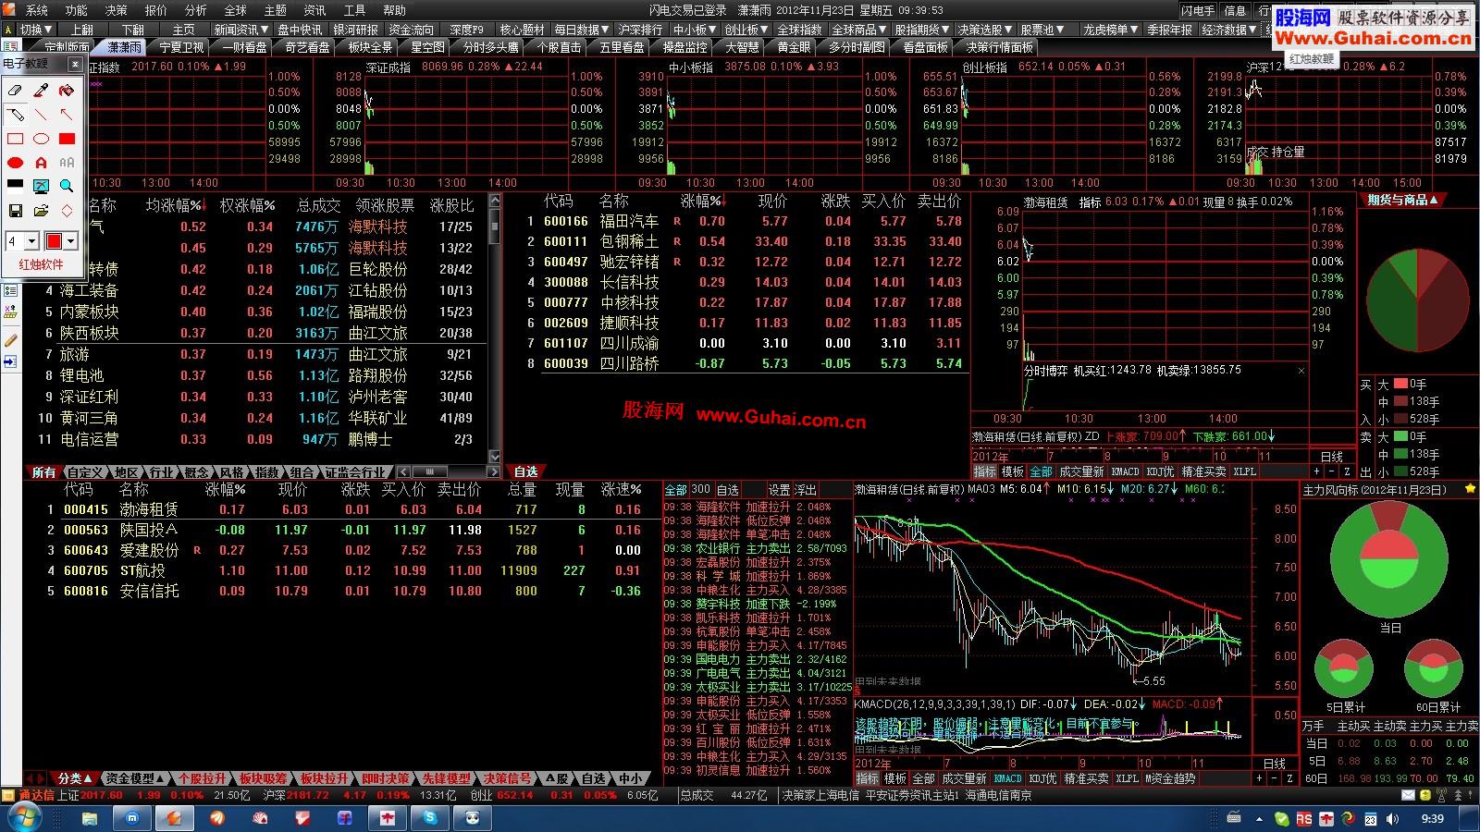Open the 系统 menu
Viewport: 1480px width, 832px height.
[x=37, y=10]
